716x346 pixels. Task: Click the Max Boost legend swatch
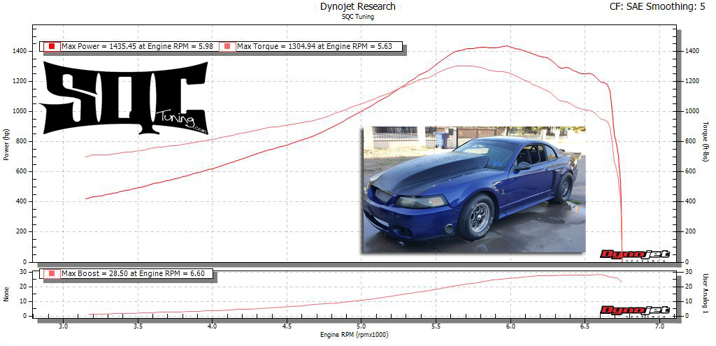[x=52, y=273]
